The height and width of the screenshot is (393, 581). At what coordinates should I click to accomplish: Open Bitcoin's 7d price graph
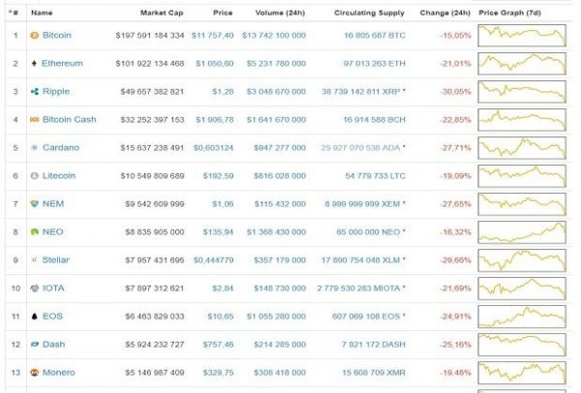point(522,36)
